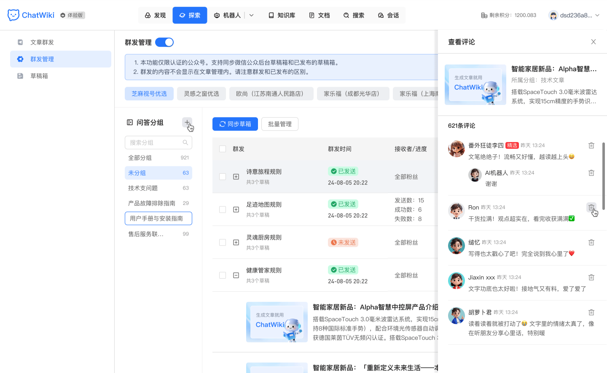607x373 pixels.
Task: Click the magnifier icon in the 搜索分组 field
Action: pyautogui.click(x=185, y=142)
